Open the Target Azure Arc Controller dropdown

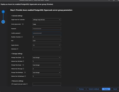point(47,20)
